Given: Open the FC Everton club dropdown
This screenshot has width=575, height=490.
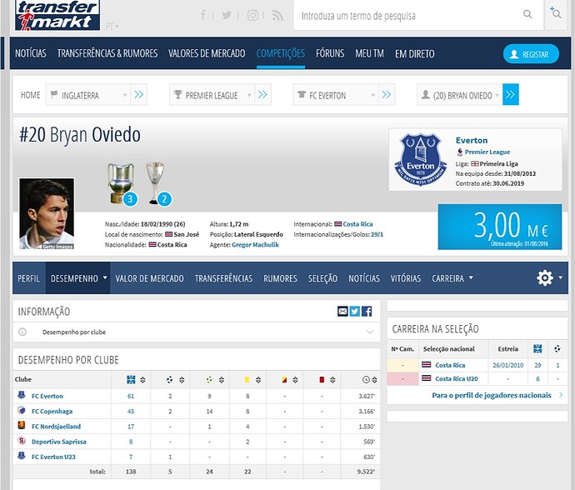Looking at the screenshot, I should coord(336,95).
